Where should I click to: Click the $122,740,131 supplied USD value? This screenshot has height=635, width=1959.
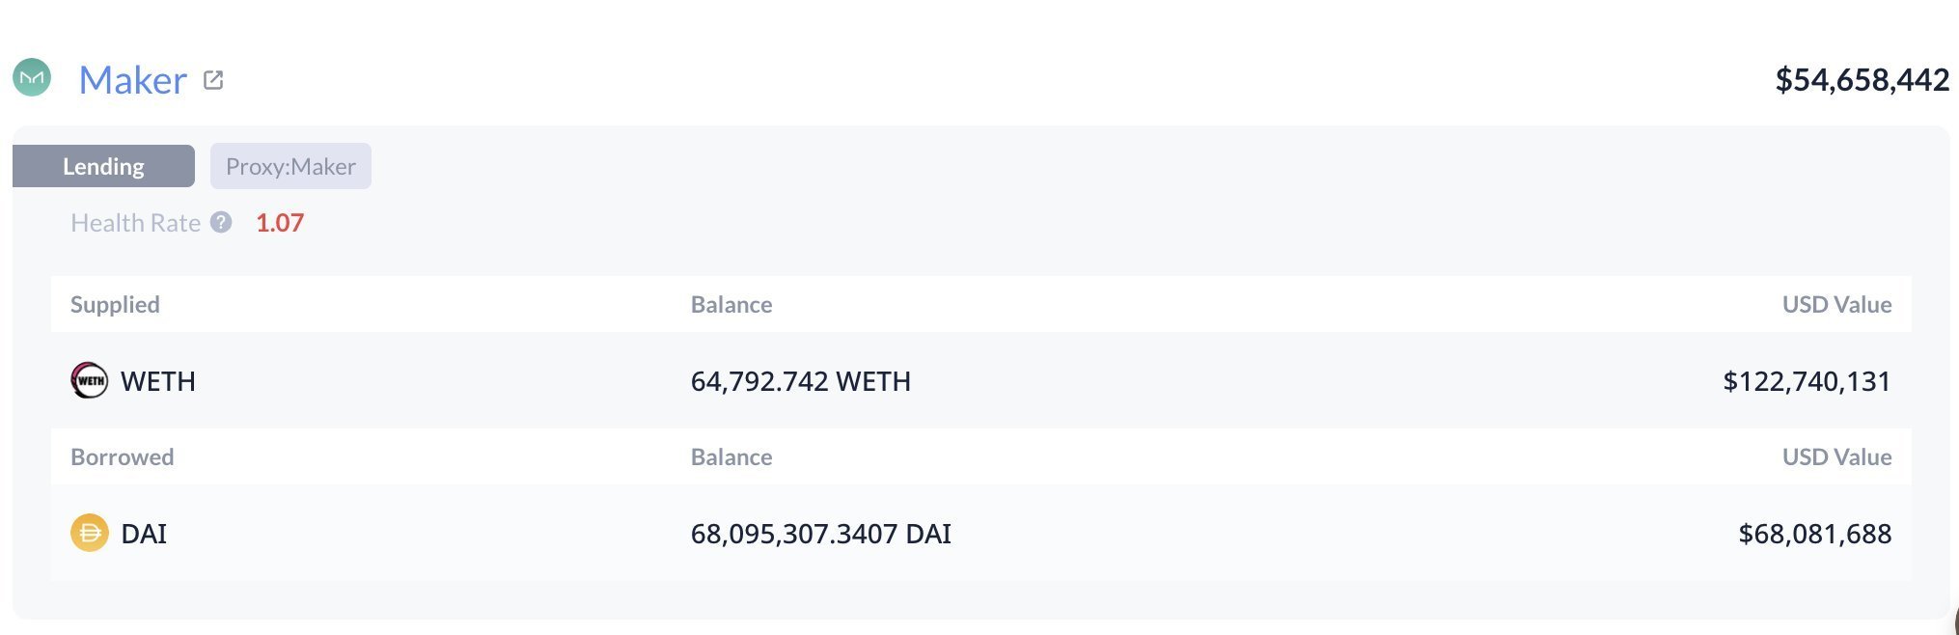[1806, 381]
